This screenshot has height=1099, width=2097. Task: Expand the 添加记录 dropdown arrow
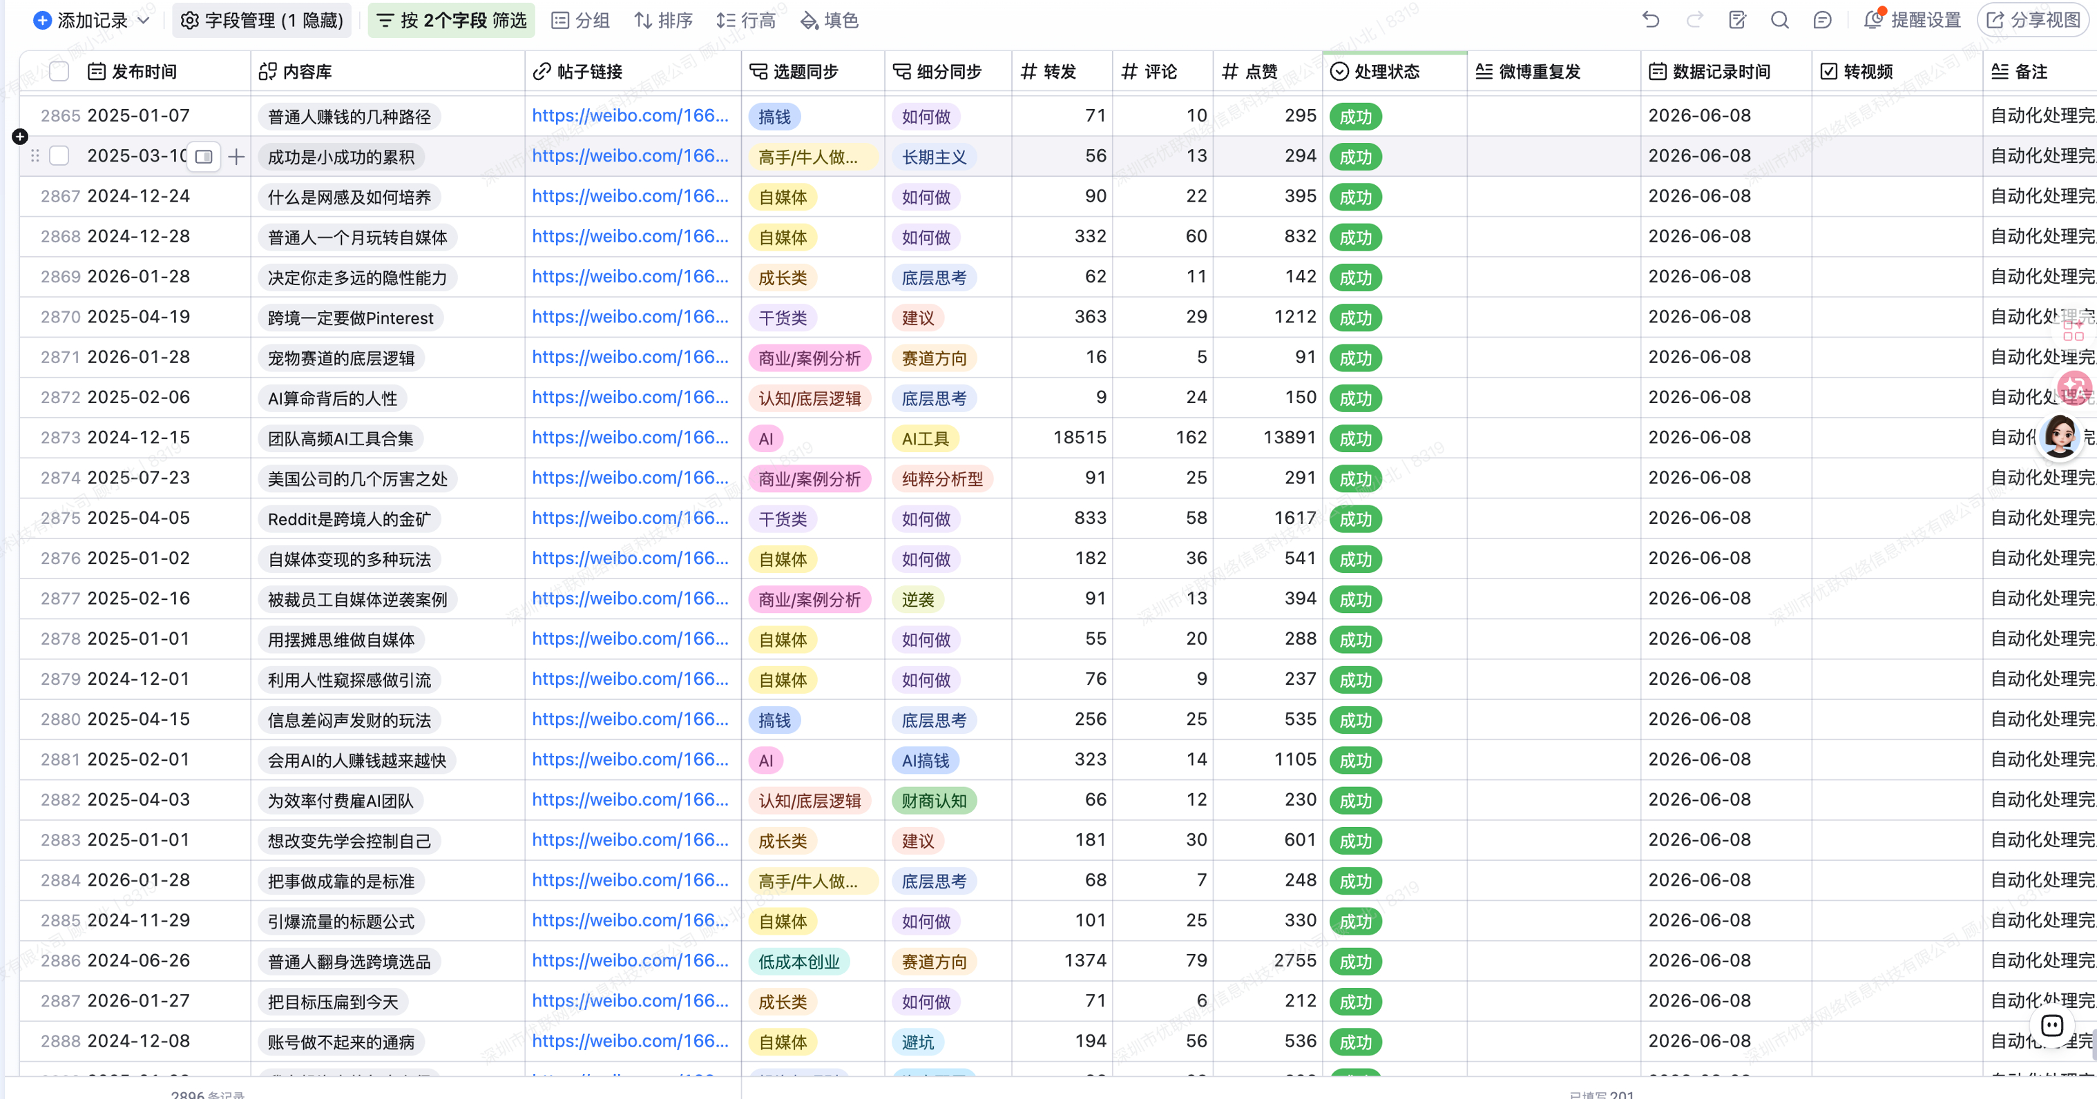pos(144,20)
